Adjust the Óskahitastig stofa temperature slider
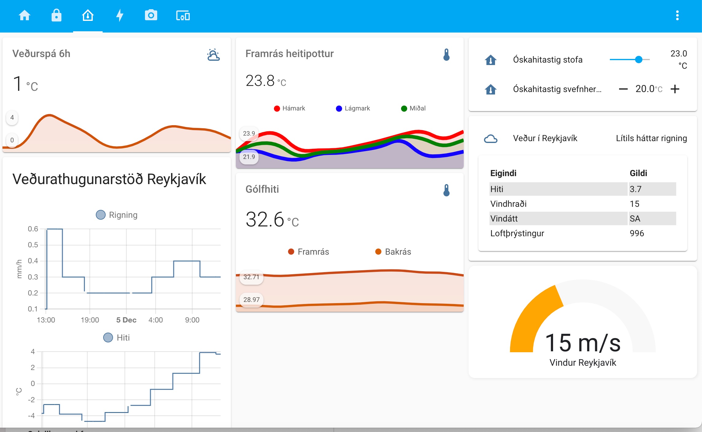The height and width of the screenshot is (432, 702). [x=638, y=60]
